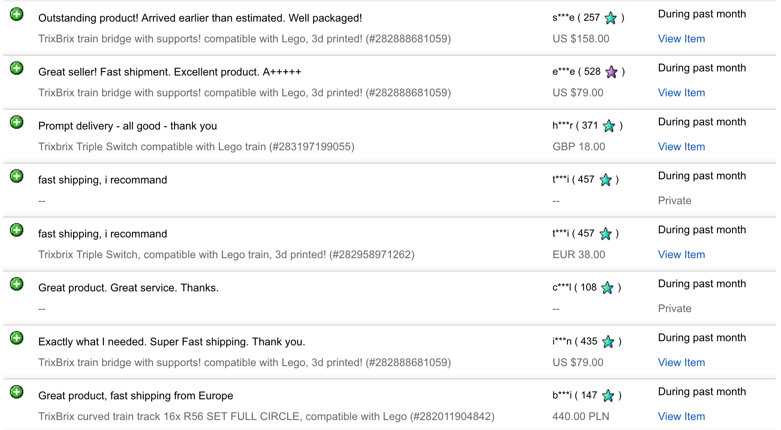Click the TrixBrix curved train track 16x R56 item title

click(266, 416)
